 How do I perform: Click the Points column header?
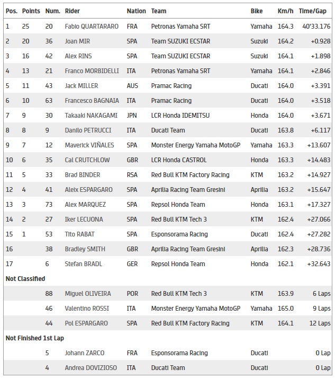(x=31, y=11)
